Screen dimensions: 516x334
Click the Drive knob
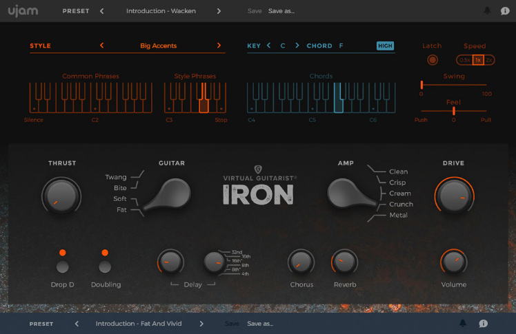point(454,196)
